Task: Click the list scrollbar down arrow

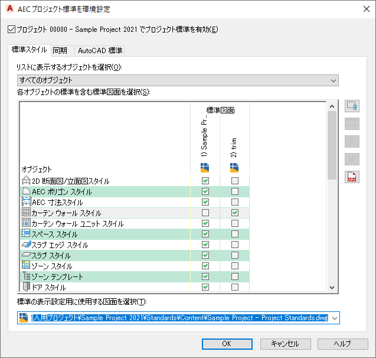Action: (332, 287)
